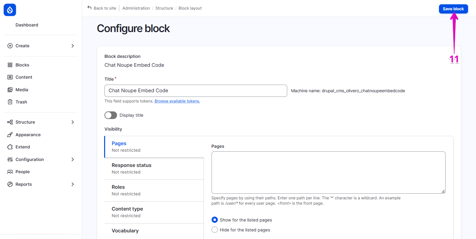The width and height of the screenshot is (476, 239).
Task: Expand the Configuration menu chevron
Action: [x=72, y=159]
